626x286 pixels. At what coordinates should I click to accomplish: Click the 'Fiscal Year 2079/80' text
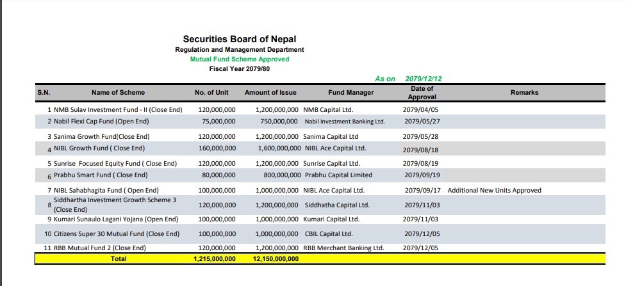(x=239, y=68)
